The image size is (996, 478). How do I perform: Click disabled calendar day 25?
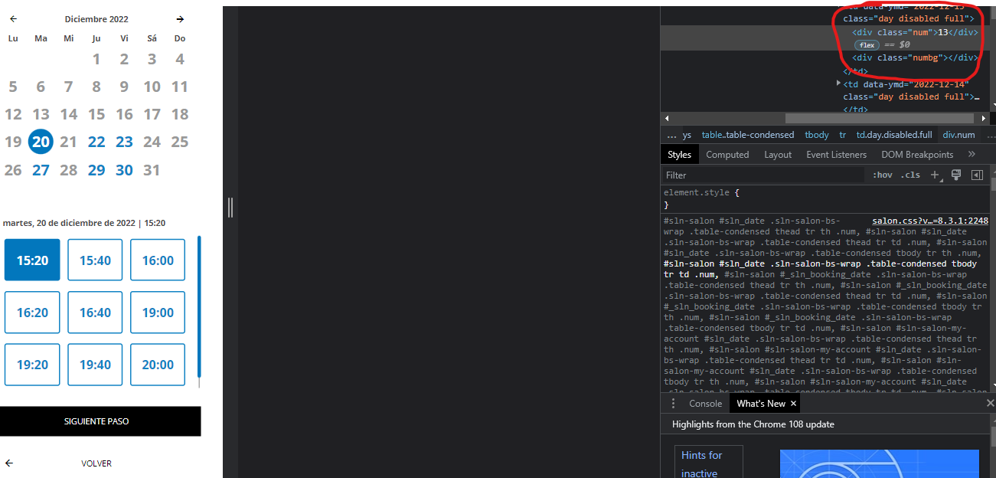click(180, 142)
